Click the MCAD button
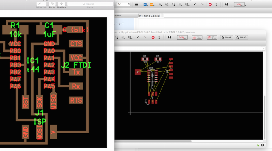The image size is (272, 151). pos(242,37)
